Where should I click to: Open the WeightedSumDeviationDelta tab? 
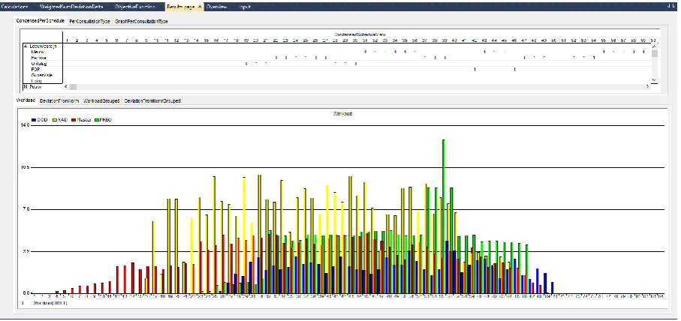[x=73, y=7]
